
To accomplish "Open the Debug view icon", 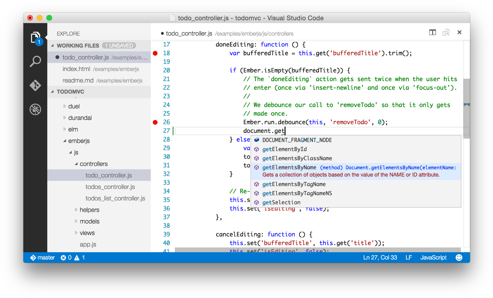I will [35, 109].
